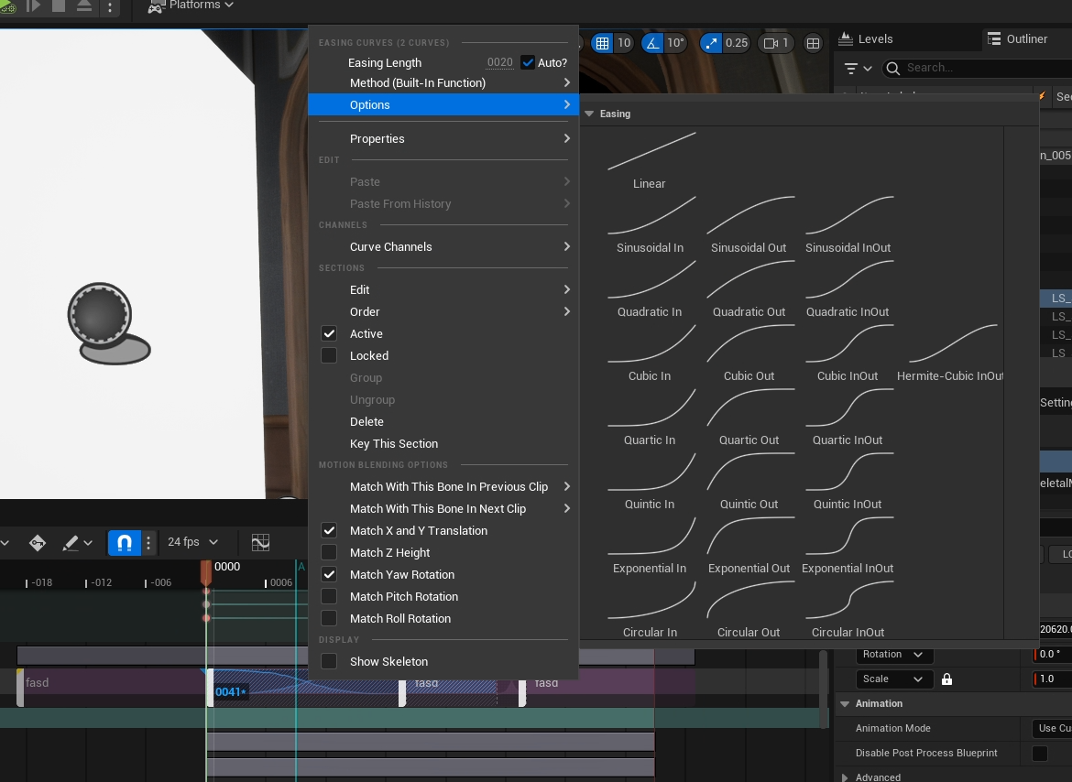Screen dimensions: 1072x782
Task: Enable Match Roll Rotation checkbox
Action: click(x=329, y=617)
